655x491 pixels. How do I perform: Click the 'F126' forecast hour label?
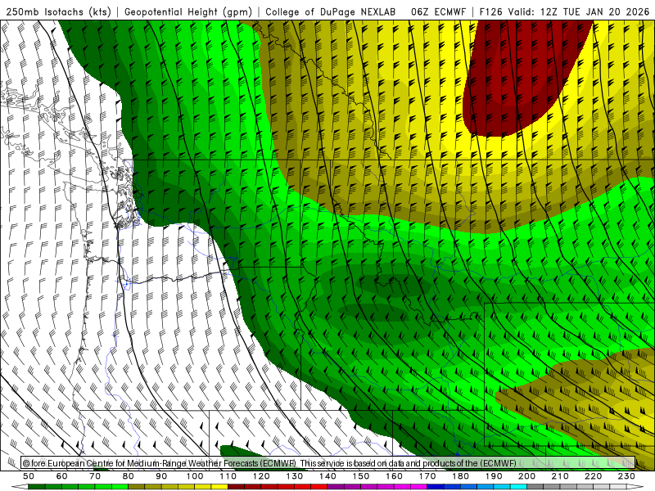point(491,12)
